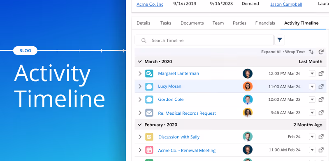Expand the Lucy Moran entry
329x161 pixels.
coord(140,86)
